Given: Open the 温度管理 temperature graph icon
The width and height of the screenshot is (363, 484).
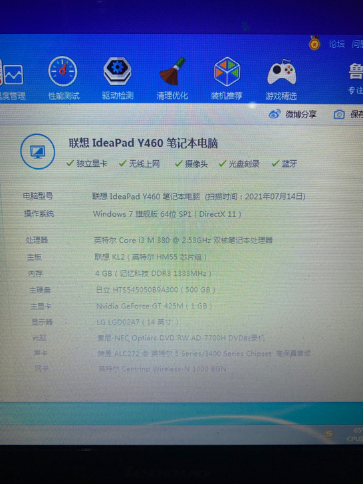Looking at the screenshot, I should click(12, 74).
